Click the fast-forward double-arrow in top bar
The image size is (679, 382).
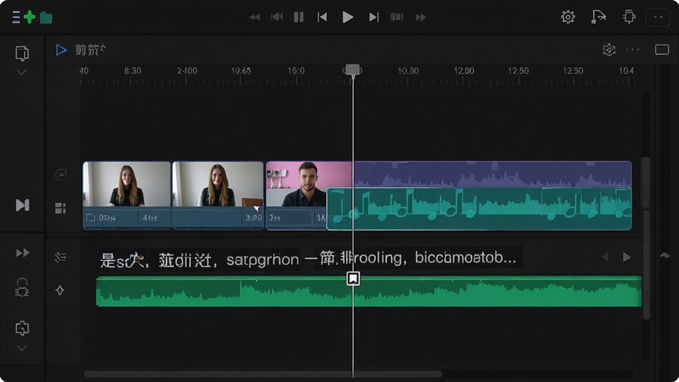(x=421, y=17)
